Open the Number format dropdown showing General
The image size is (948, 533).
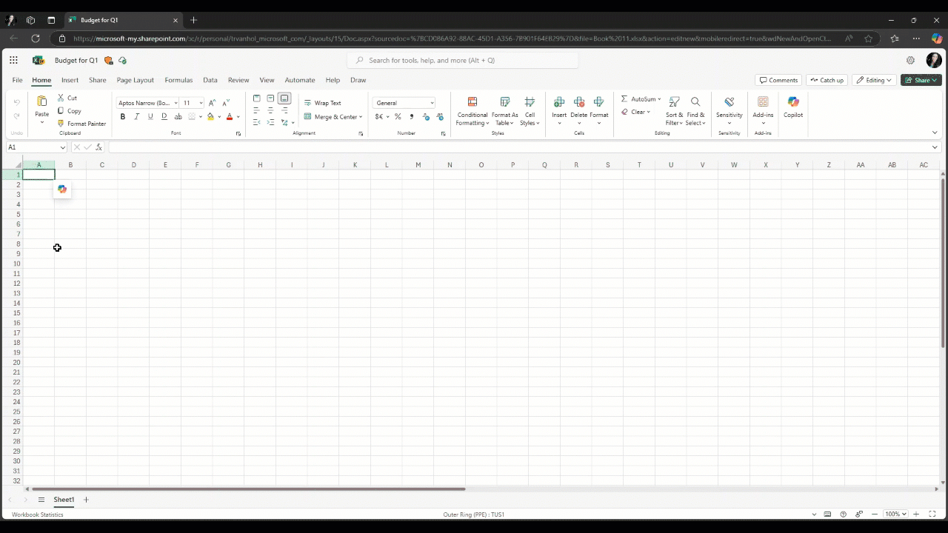pyautogui.click(x=404, y=103)
